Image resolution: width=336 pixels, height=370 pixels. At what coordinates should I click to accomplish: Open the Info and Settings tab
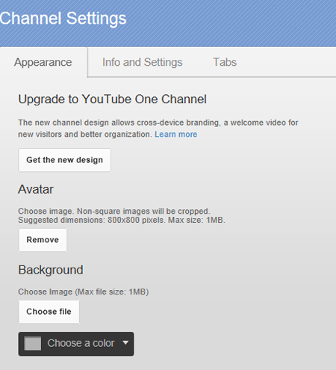click(x=143, y=62)
